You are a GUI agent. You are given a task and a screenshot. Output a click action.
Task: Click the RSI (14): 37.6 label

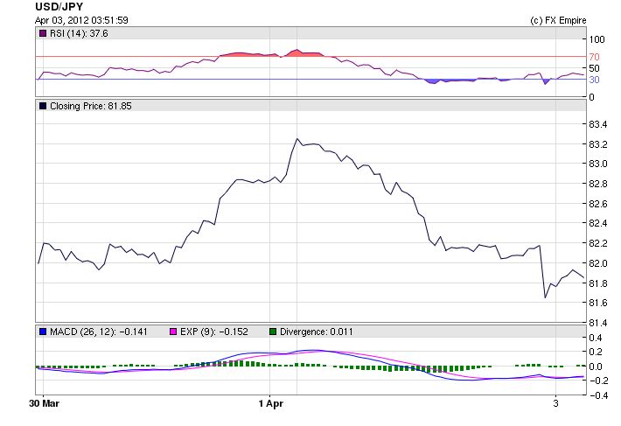(x=79, y=33)
